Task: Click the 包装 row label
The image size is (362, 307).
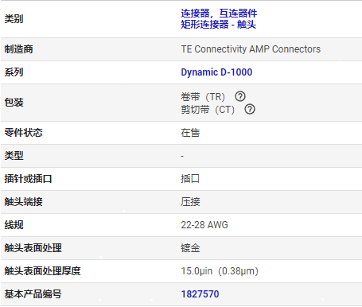Action: 14,103
